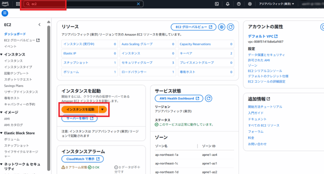Refresh the Resources panel
This screenshot has width=324, height=174.
[231, 27]
